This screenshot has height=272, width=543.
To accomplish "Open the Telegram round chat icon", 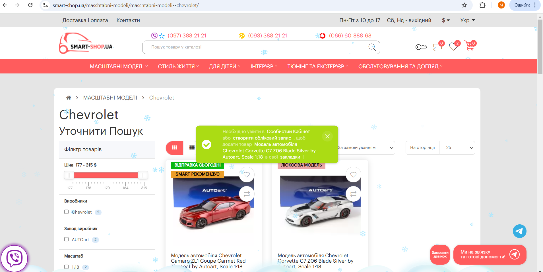I will click(x=519, y=231).
